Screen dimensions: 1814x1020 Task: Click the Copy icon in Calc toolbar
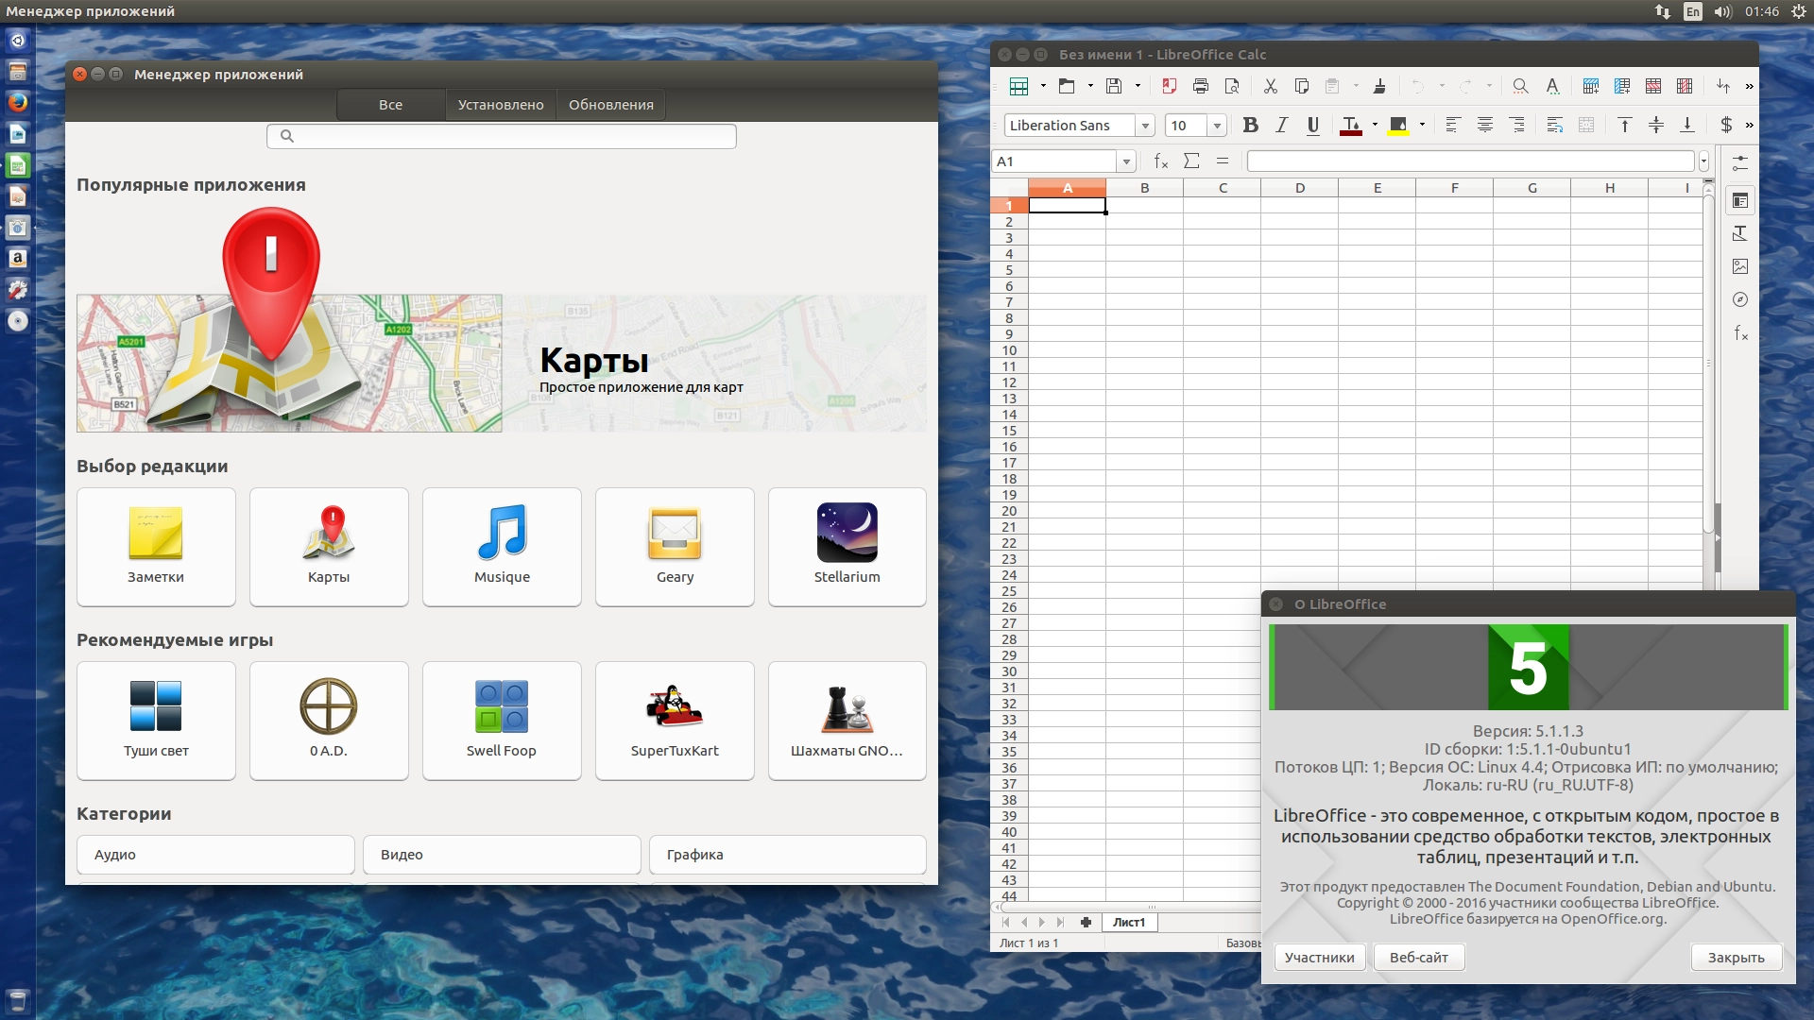(1302, 86)
